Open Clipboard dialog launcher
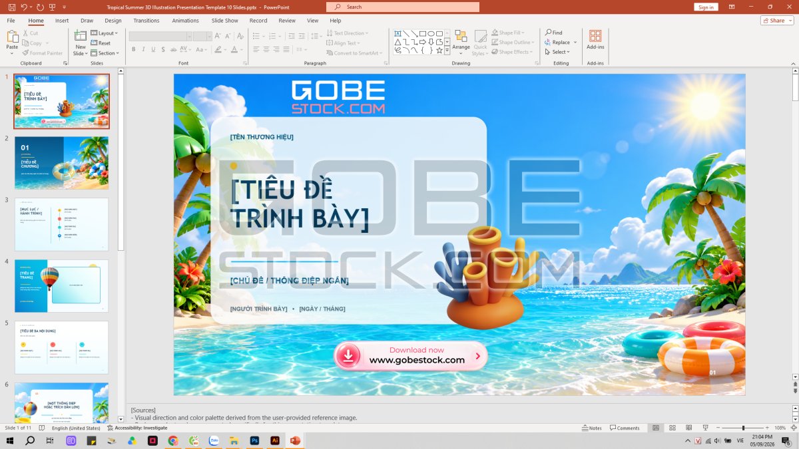 pyautogui.click(x=65, y=63)
